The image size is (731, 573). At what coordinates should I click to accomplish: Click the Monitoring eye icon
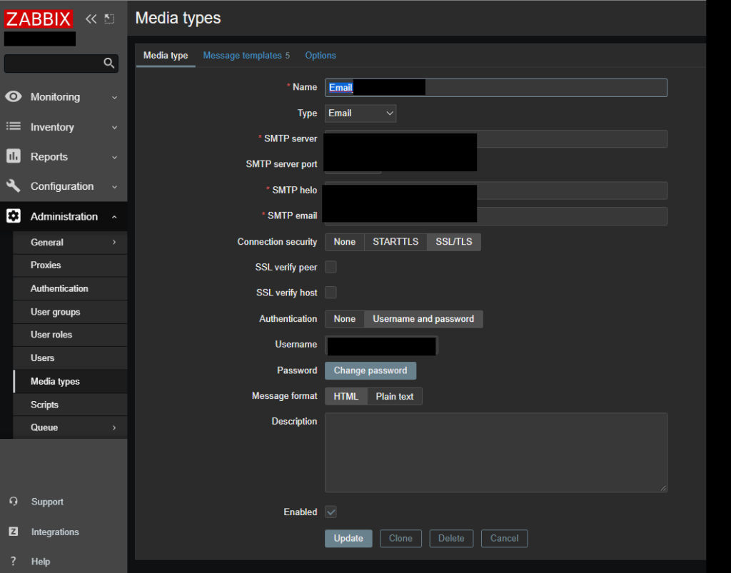click(x=14, y=96)
